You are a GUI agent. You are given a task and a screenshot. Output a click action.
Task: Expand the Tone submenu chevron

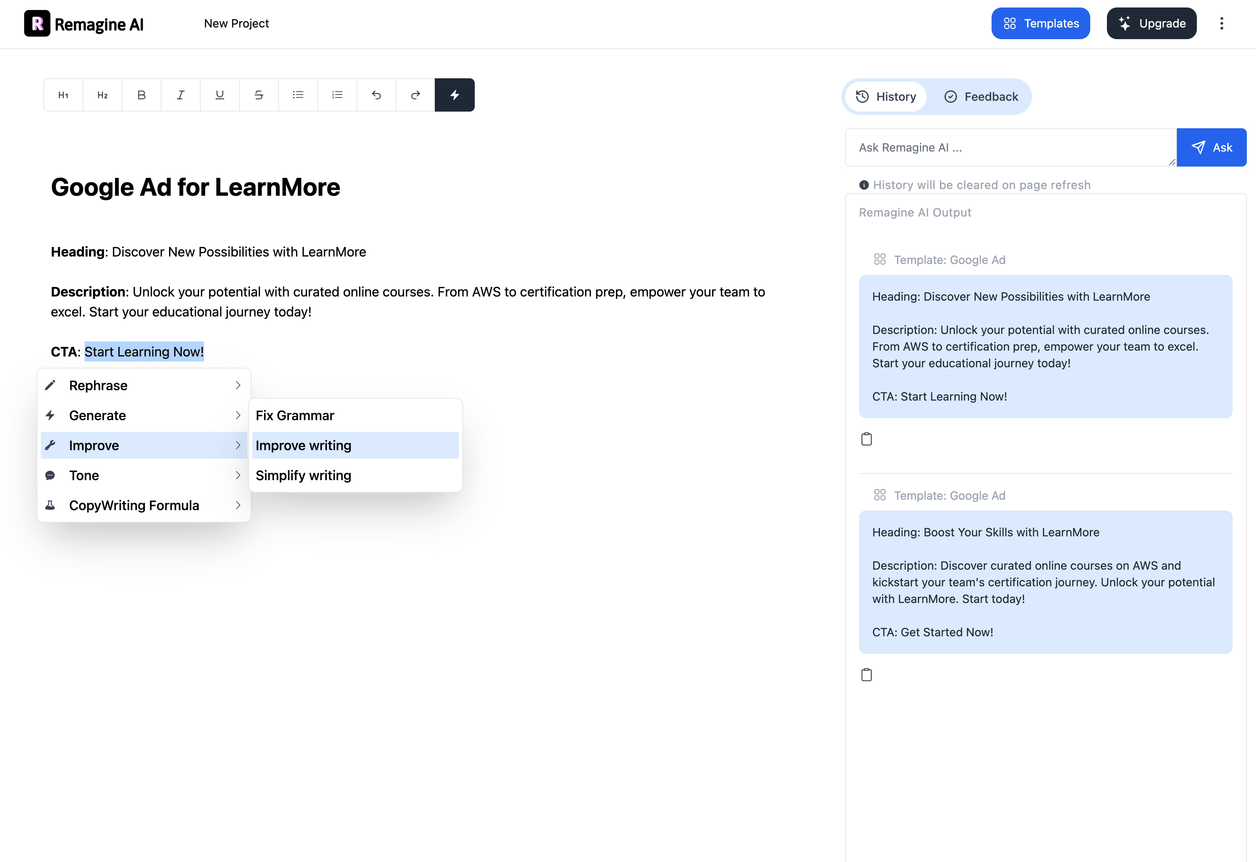coord(238,475)
